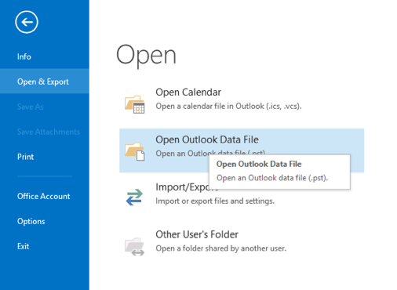The image size is (397, 290).
Task: Click the Open Calendar folder icon
Action: pos(134,104)
